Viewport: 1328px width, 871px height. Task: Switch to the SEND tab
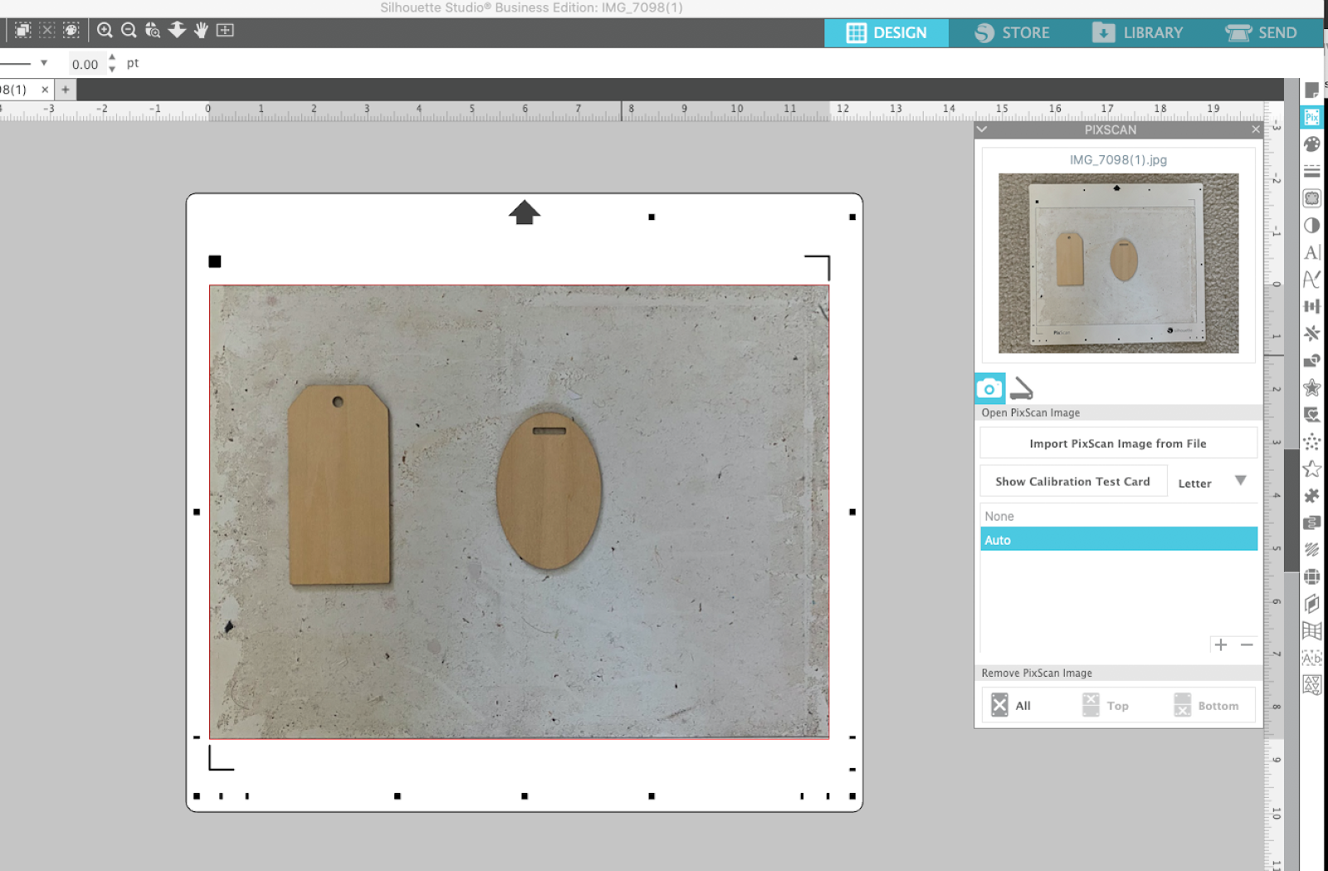click(x=1262, y=32)
